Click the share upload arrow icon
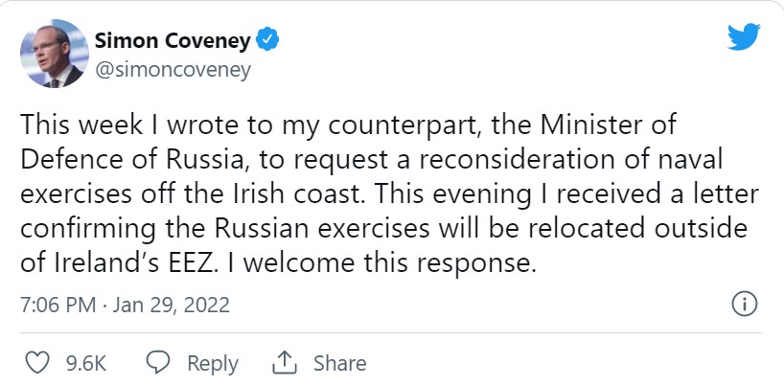Viewport: 784px width, 386px height. point(285,362)
